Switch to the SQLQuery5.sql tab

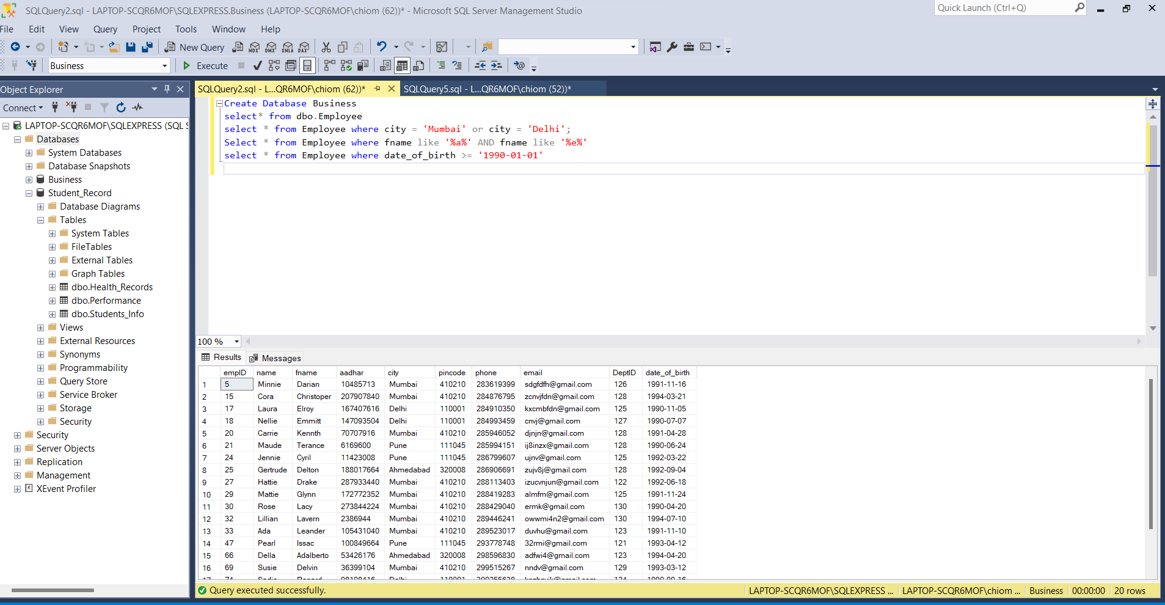[x=487, y=89]
